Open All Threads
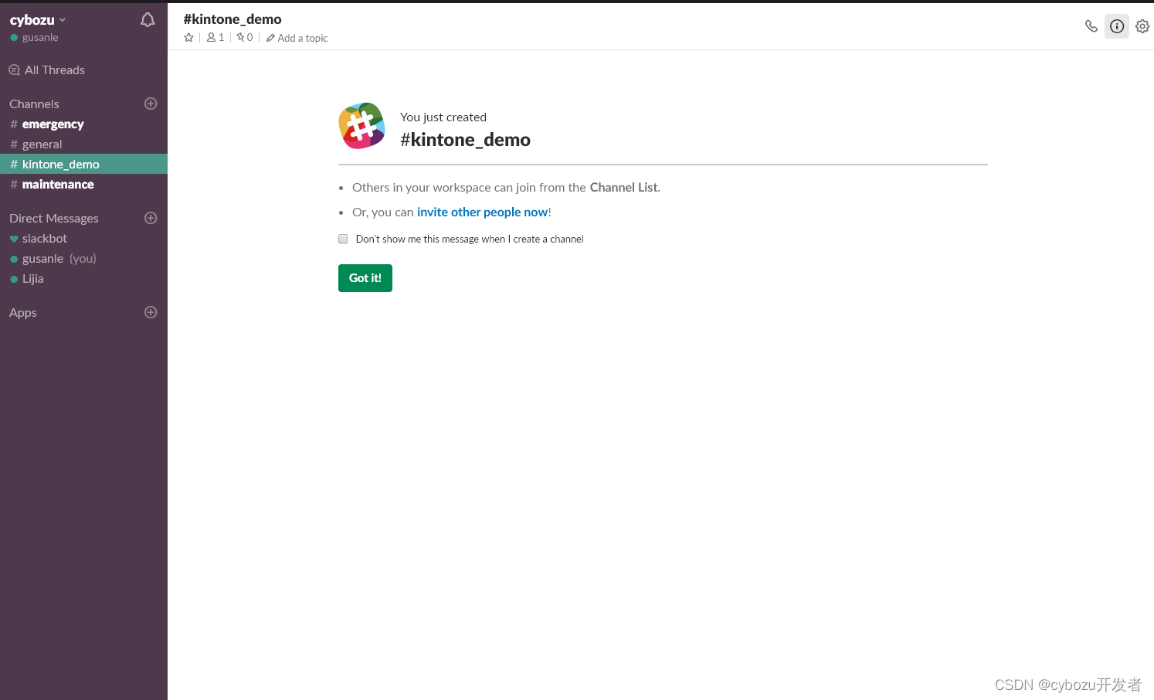The height and width of the screenshot is (700, 1154). [x=47, y=70]
